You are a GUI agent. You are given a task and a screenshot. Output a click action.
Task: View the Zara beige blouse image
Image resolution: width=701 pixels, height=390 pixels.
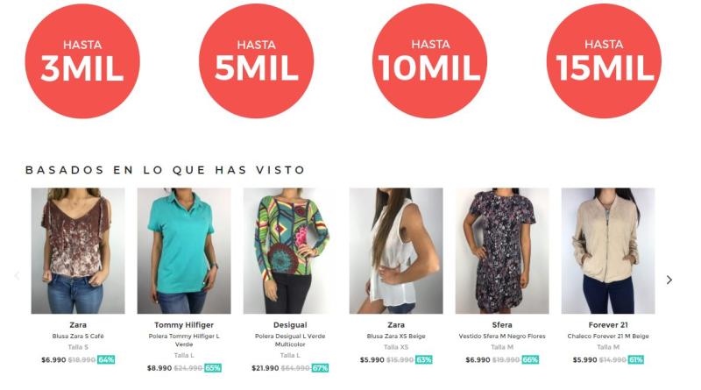point(396,251)
